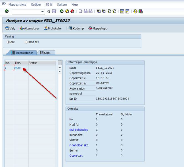Image resolution: width=184 pixels, height=167 pixels.
Task: Open the command field dropdown arrow
Action: (x=43, y=12)
